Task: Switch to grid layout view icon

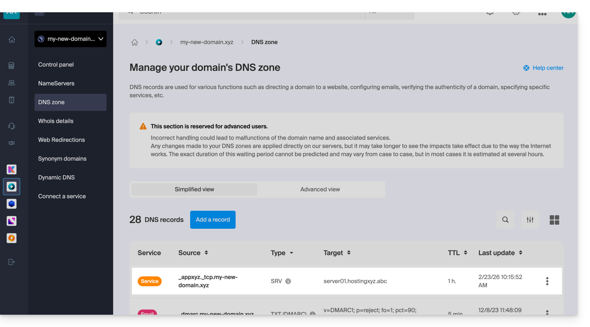Action: 554,220
